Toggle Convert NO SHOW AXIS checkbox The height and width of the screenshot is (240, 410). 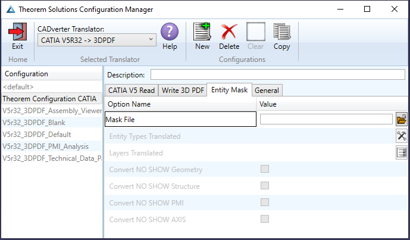click(x=265, y=219)
